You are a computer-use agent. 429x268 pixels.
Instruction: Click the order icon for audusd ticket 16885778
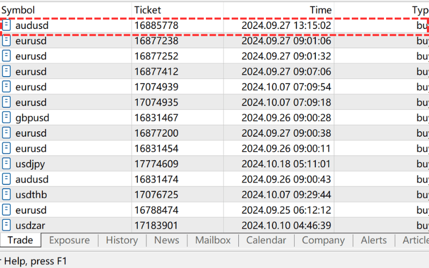pos(7,25)
